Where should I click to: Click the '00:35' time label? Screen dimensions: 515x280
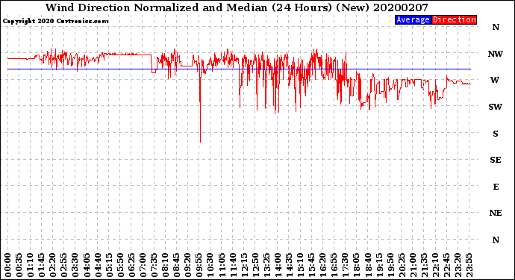[19, 265]
